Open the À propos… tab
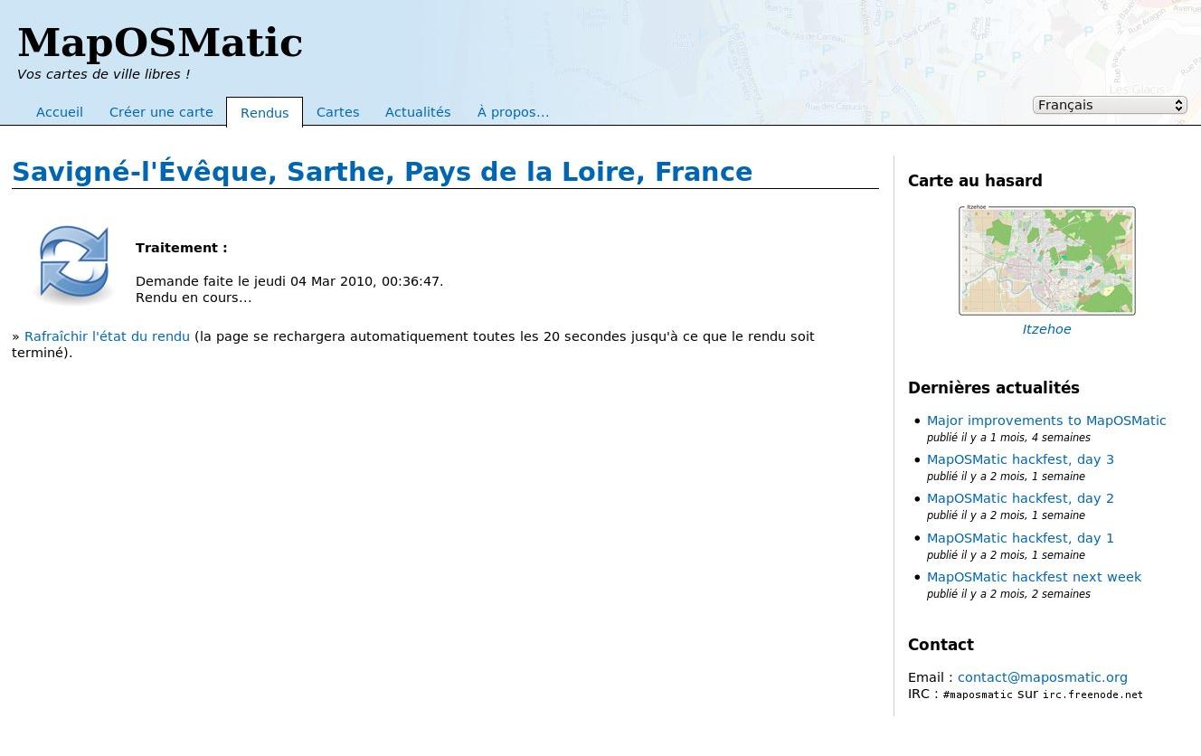 click(513, 112)
